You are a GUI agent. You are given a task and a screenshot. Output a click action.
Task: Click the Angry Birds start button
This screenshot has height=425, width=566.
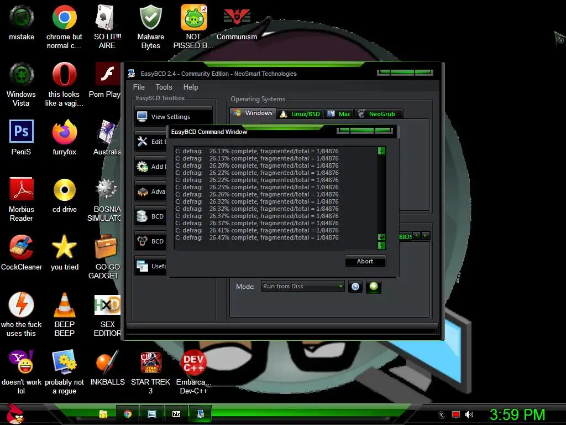point(14,413)
